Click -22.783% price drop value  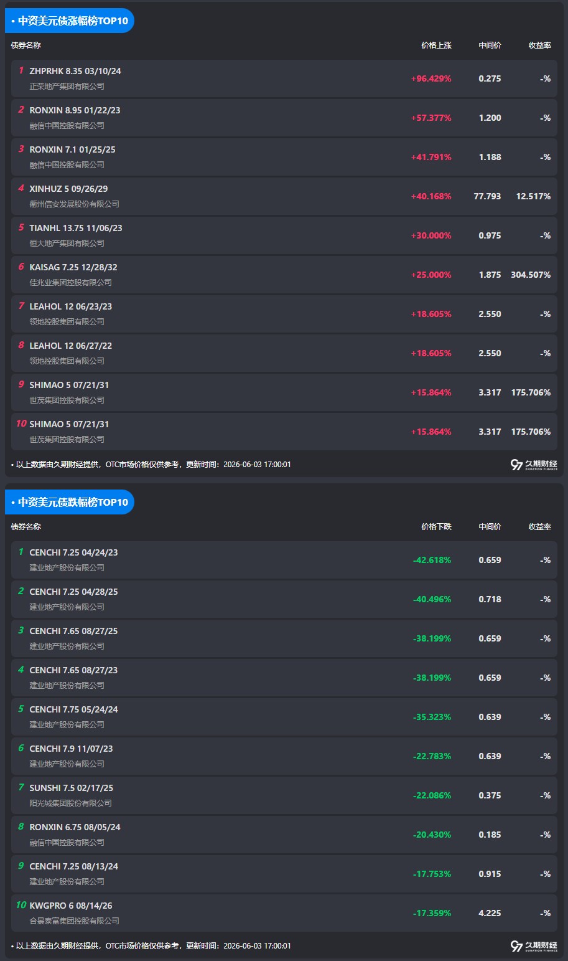coord(432,756)
